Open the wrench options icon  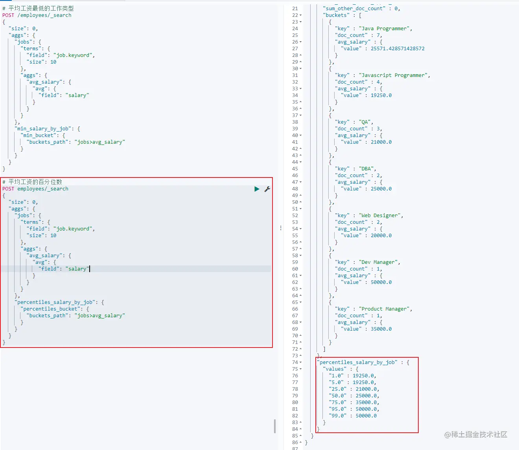coord(267,189)
